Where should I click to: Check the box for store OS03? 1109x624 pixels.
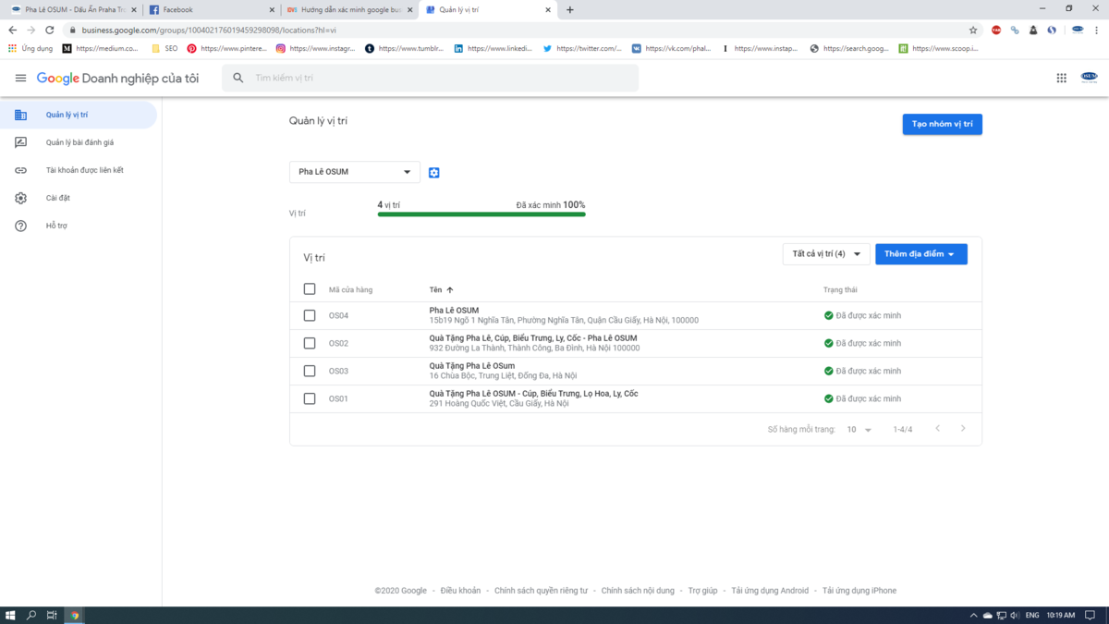[x=310, y=372]
